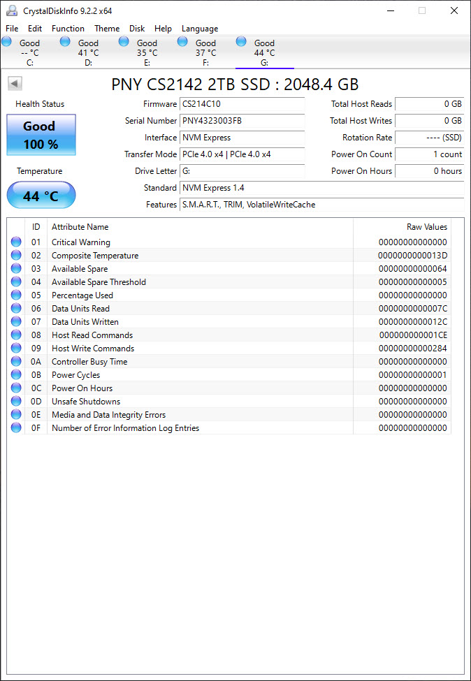Switch to the D: disk tab at 41 °C
Viewport: 471px width, 681px height.
(x=89, y=52)
